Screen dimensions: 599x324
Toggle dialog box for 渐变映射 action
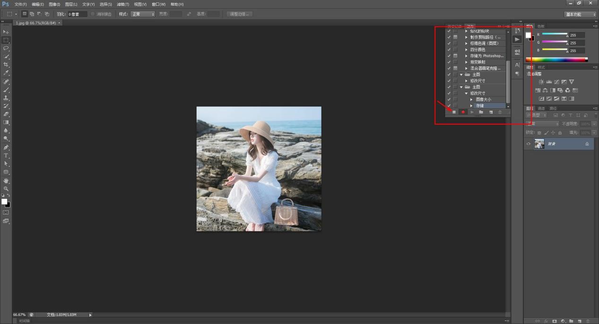pyautogui.click(x=455, y=62)
